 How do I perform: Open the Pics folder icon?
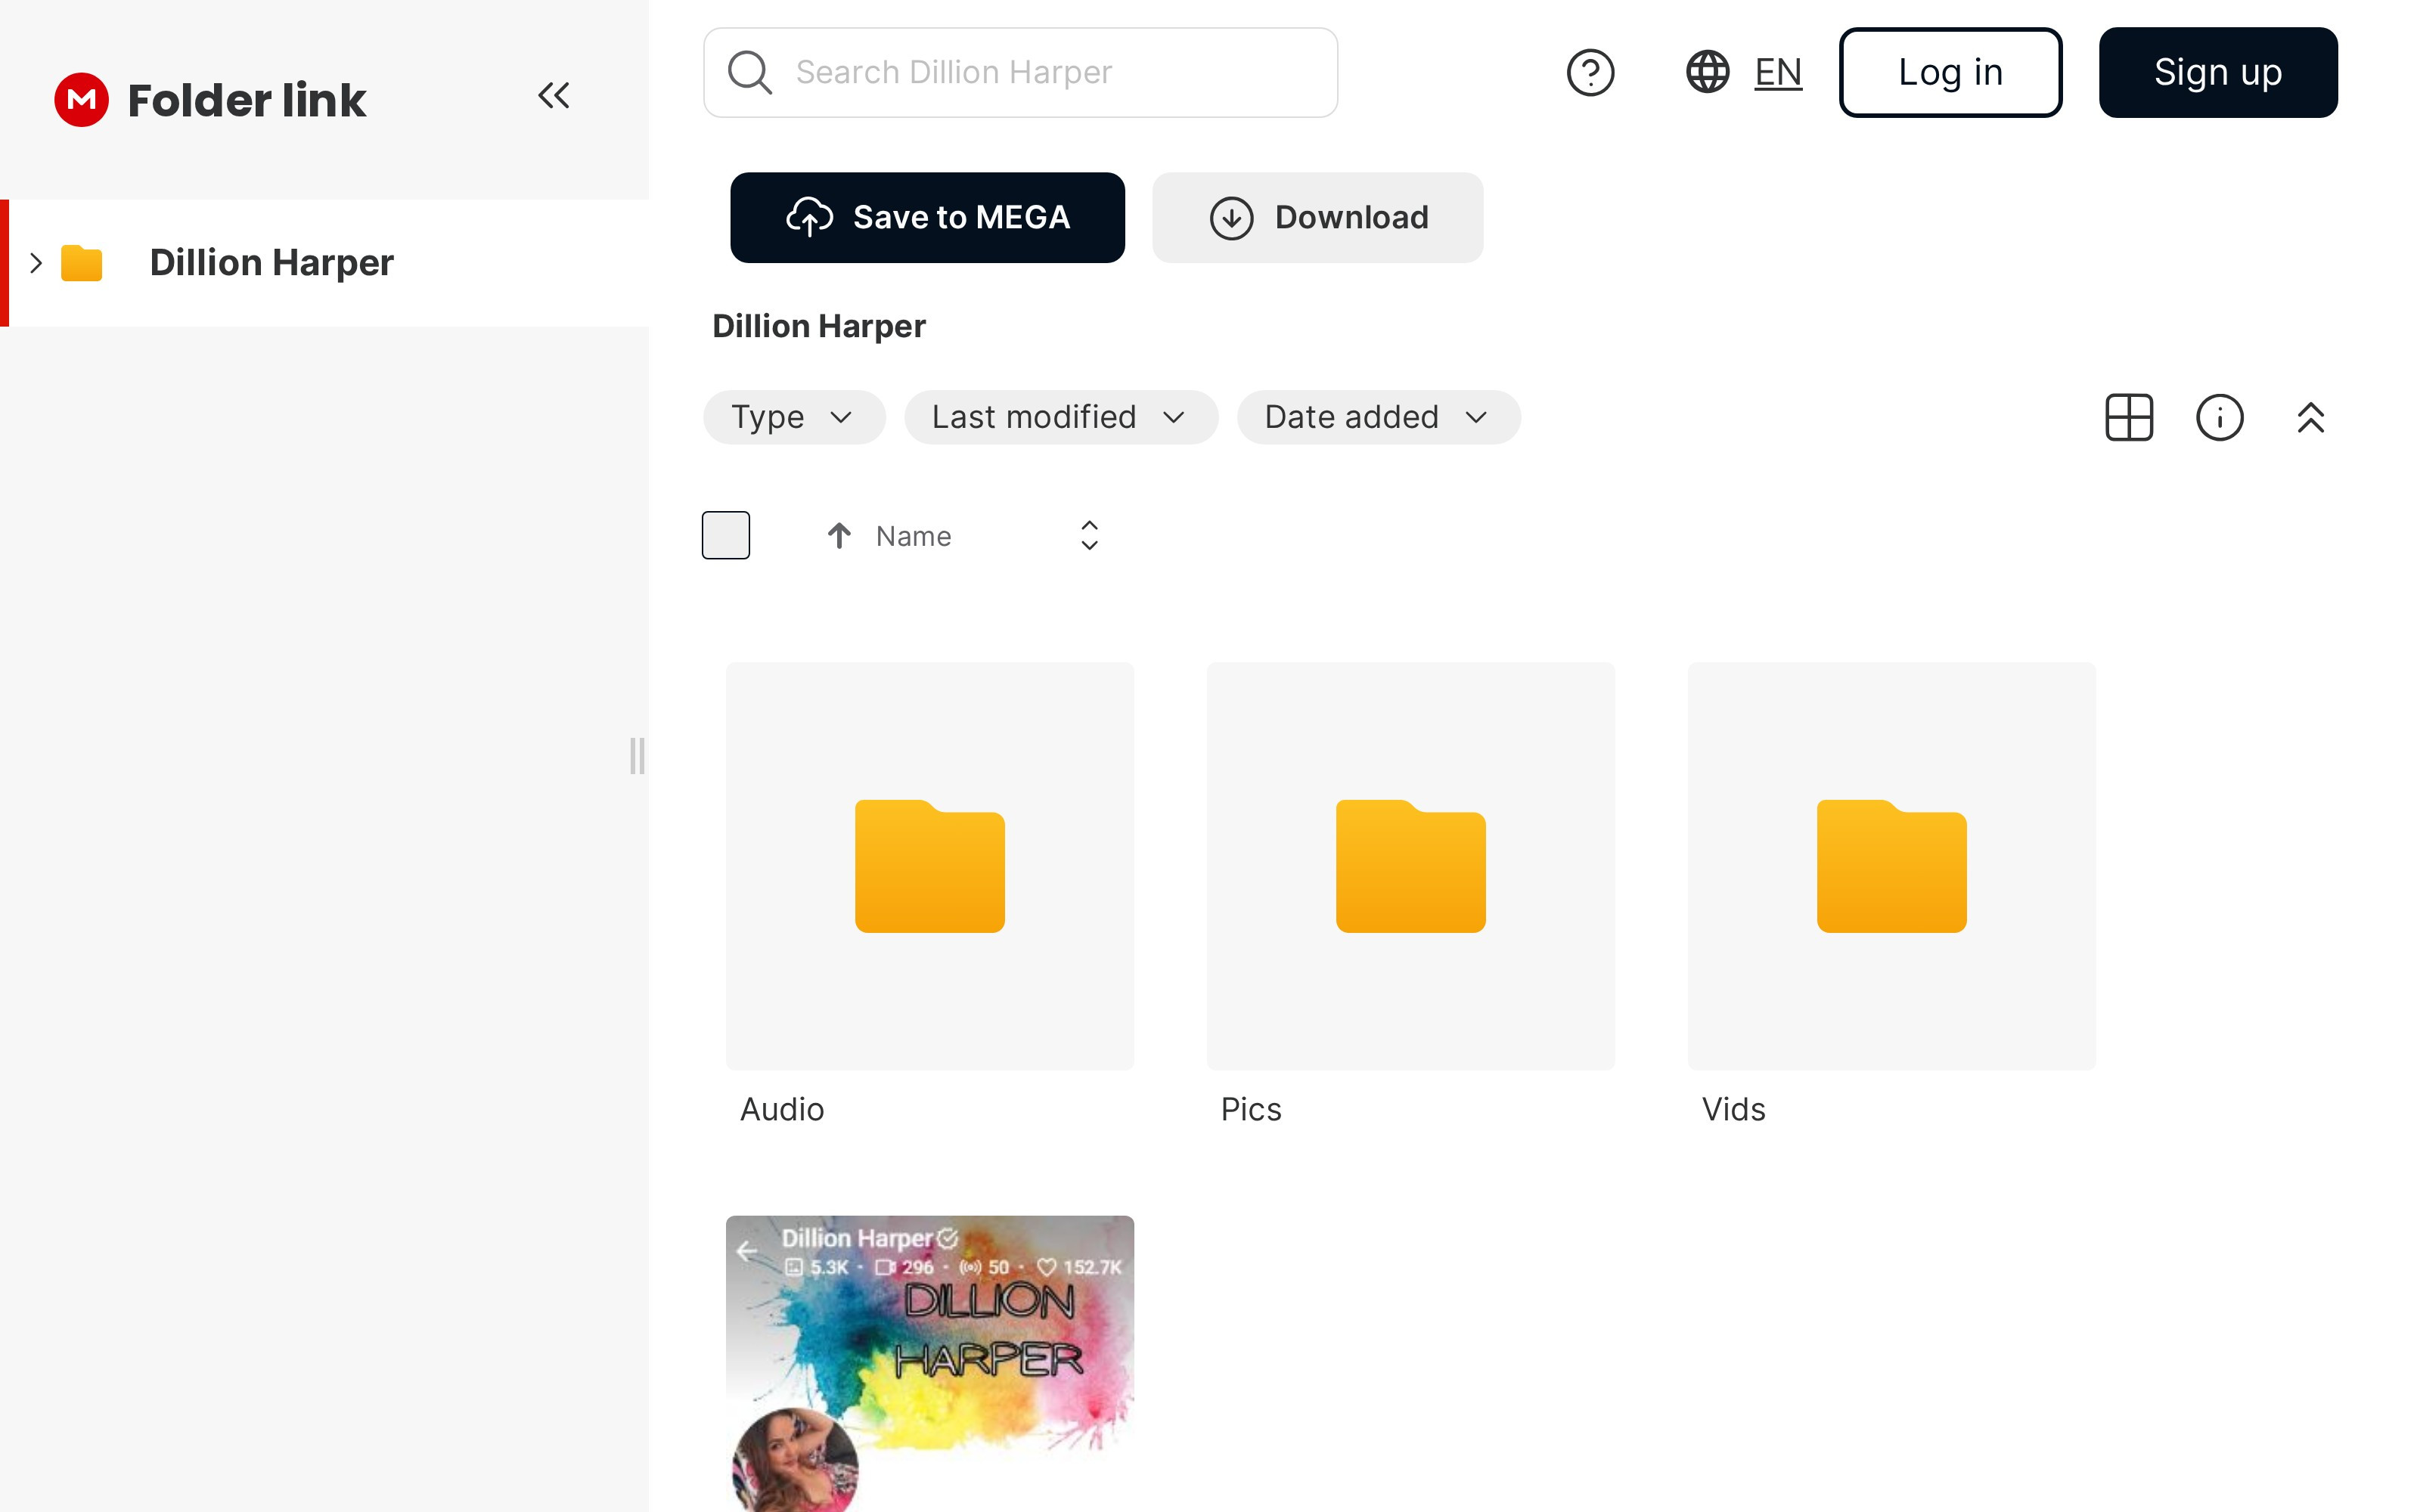1411,866
